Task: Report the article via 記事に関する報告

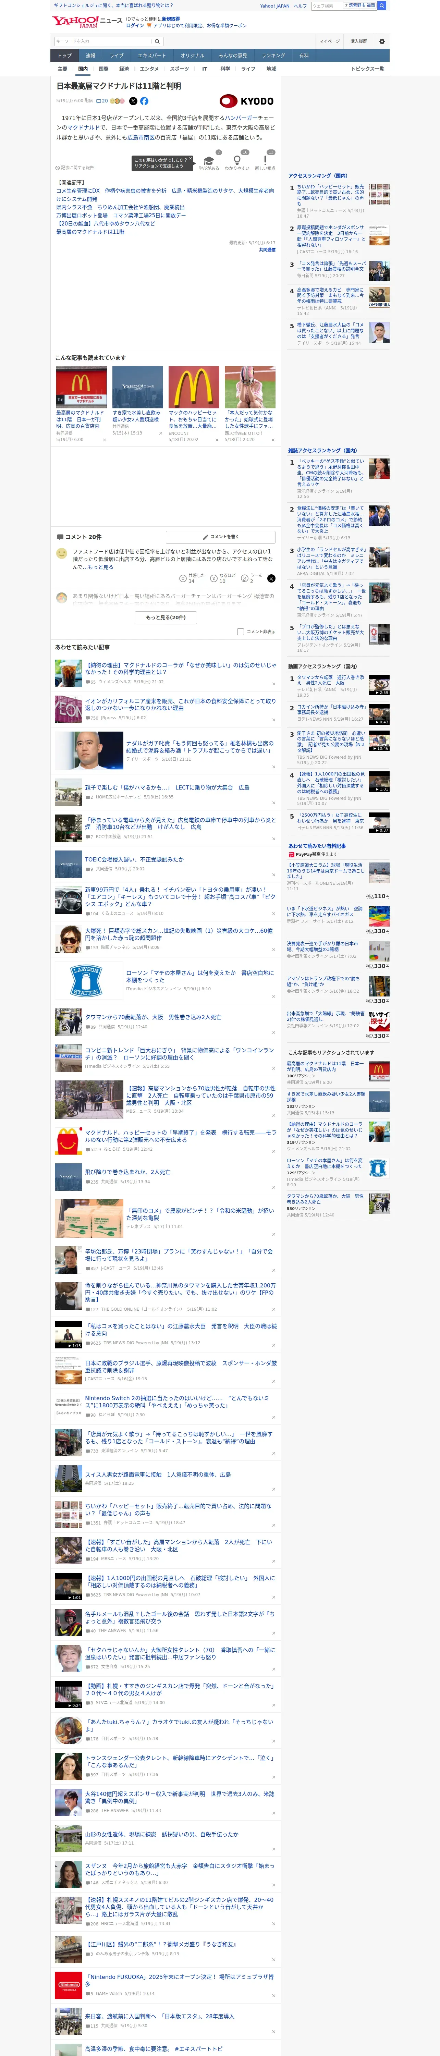Action: point(75,168)
